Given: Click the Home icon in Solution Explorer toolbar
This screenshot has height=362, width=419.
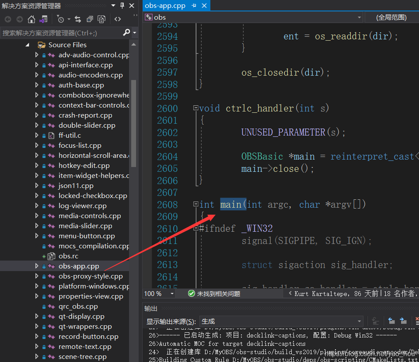Looking at the screenshot, I should tap(31, 19).
